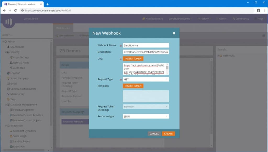Select Login Settings tree item

tap(21, 57)
